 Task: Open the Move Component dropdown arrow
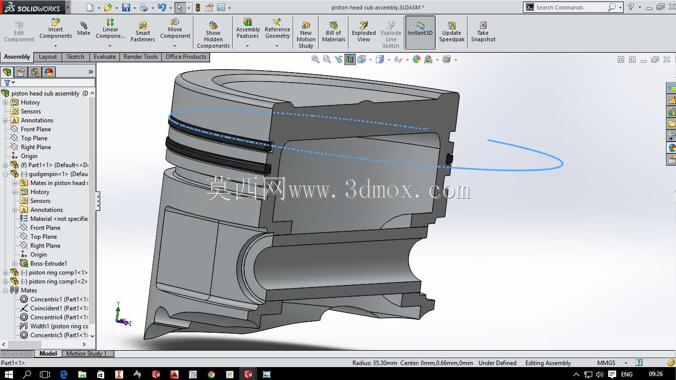[x=174, y=46]
